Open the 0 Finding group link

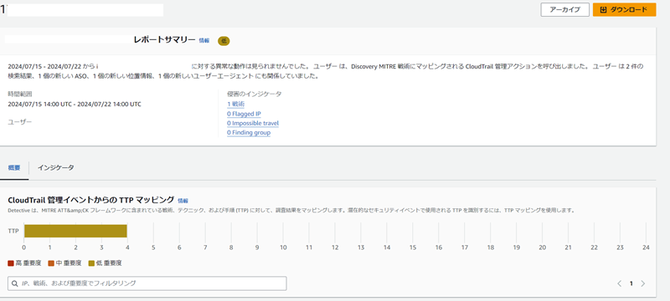tap(249, 133)
